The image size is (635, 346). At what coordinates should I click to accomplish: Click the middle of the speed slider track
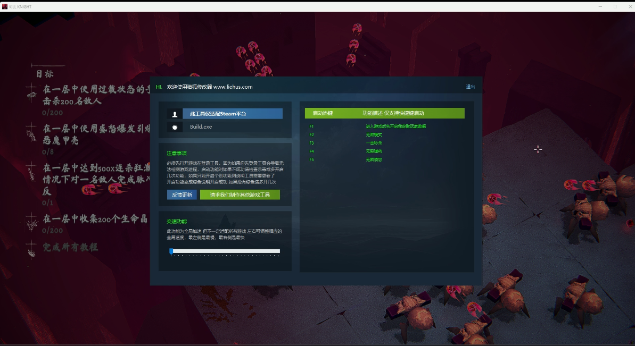coord(225,251)
